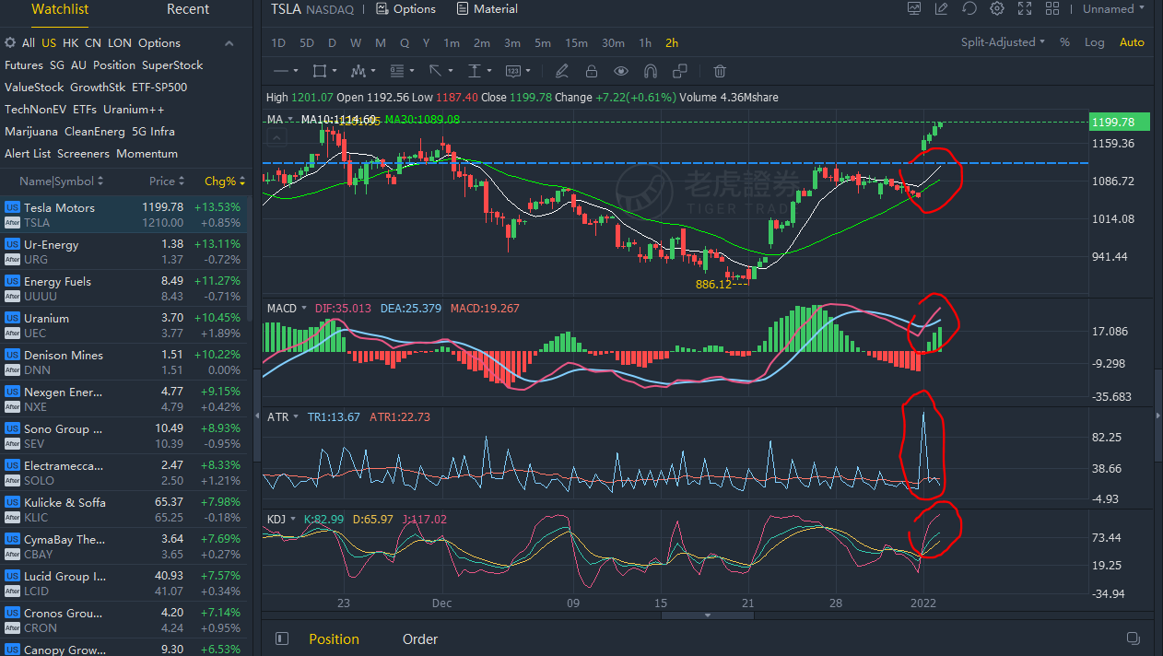Toggle lock drawings icon
Screen dimensions: 1163x656
tap(592, 71)
